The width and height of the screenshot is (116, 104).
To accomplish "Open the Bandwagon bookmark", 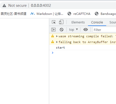I will [x=105, y=14].
